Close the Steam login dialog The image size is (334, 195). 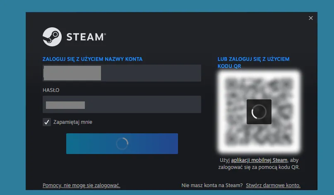tap(311, 18)
